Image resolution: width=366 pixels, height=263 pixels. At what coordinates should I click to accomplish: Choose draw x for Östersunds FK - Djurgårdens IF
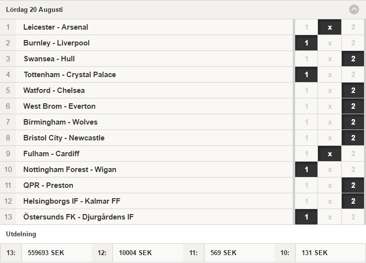[329, 217]
